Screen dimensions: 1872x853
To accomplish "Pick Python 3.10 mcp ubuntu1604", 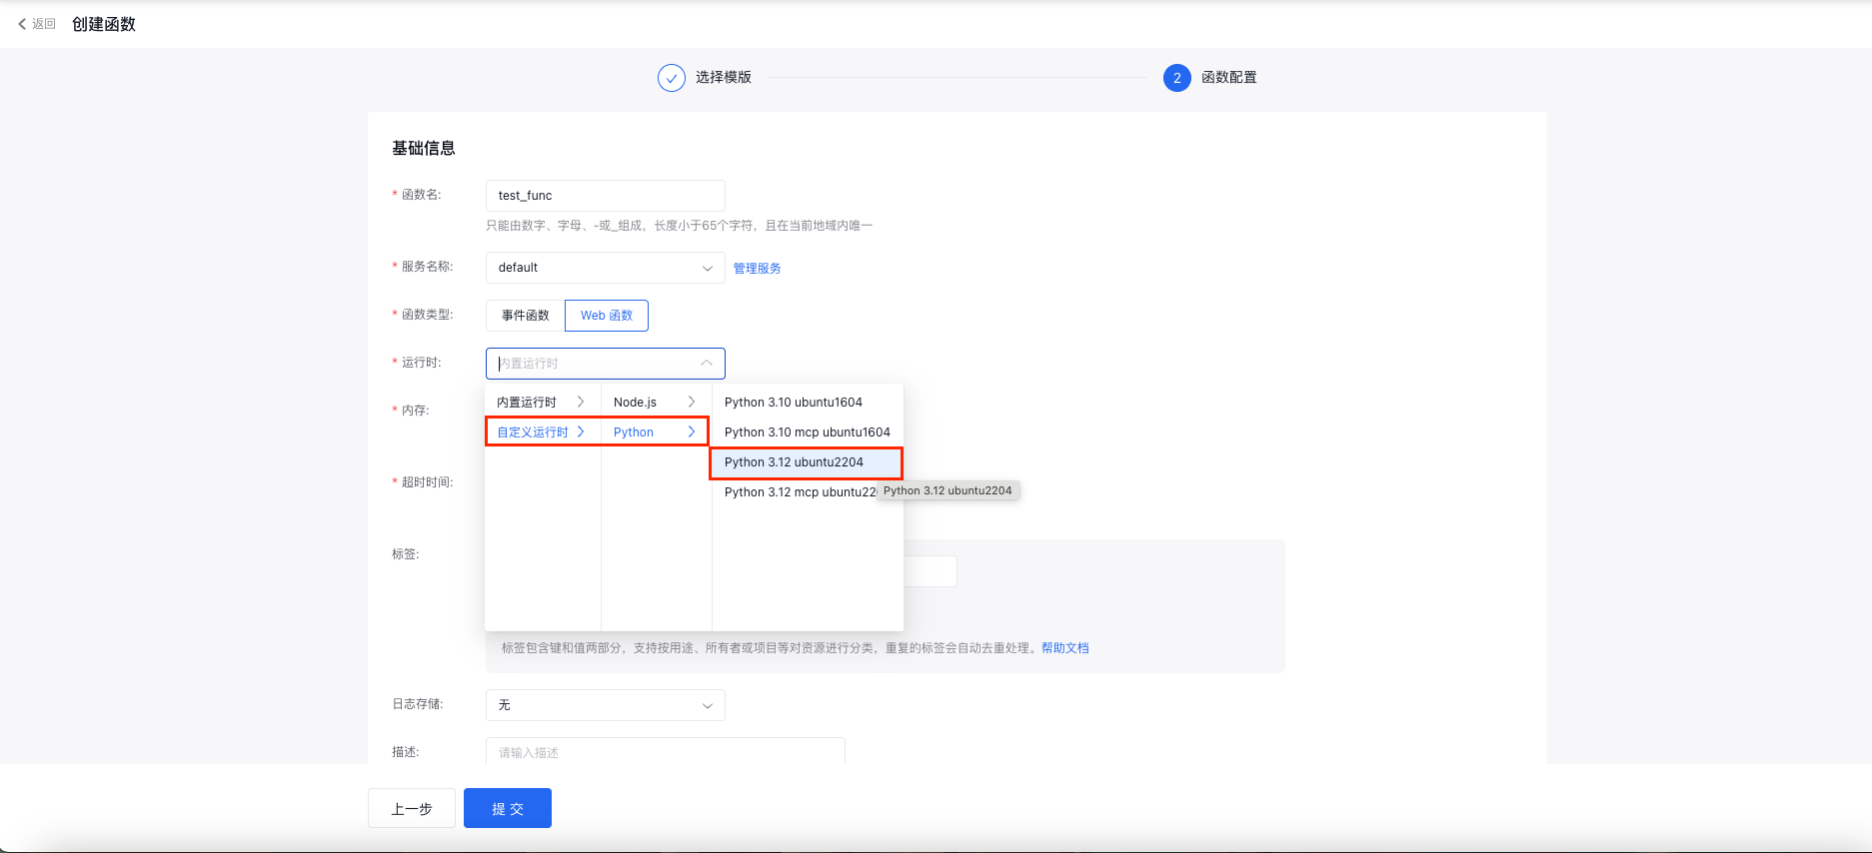I will tap(807, 432).
